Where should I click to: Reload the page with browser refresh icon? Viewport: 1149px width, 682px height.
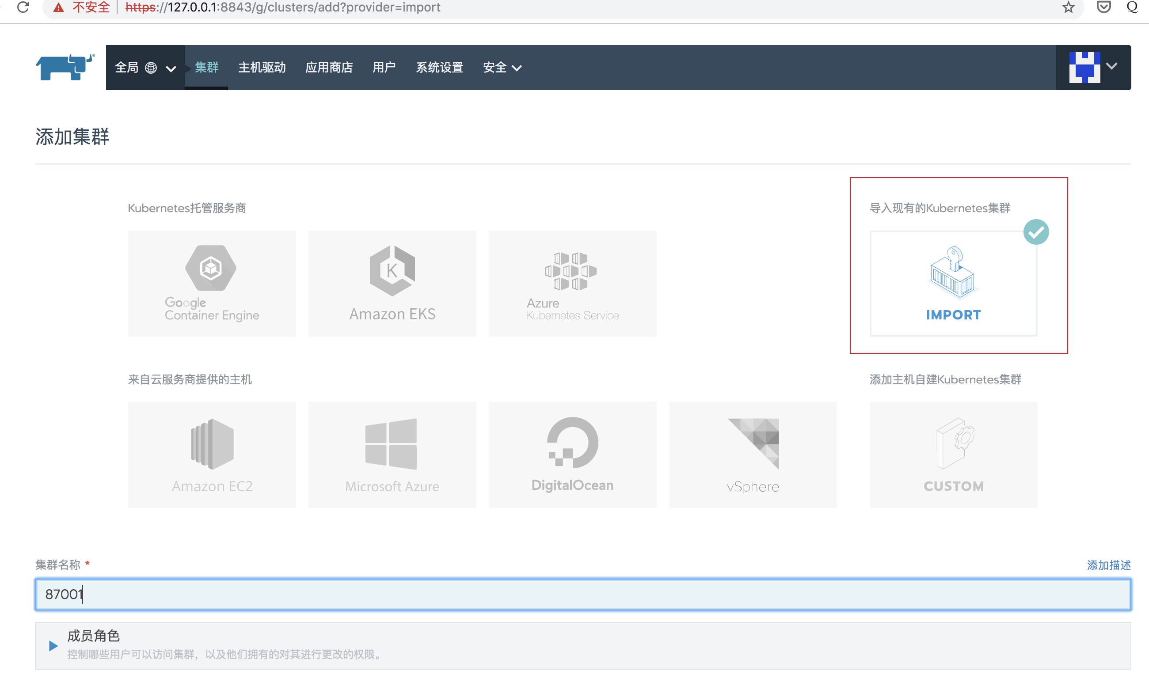(x=23, y=7)
